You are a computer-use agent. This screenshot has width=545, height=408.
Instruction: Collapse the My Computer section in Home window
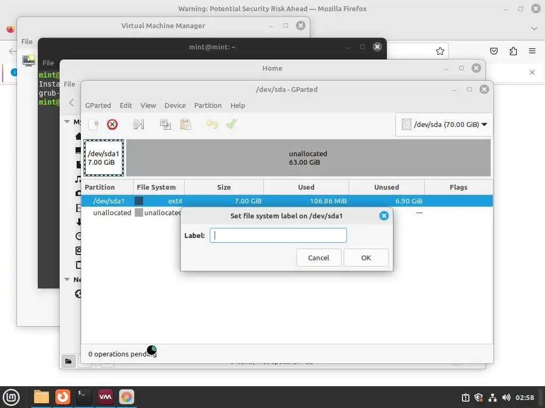pyautogui.click(x=67, y=122)
